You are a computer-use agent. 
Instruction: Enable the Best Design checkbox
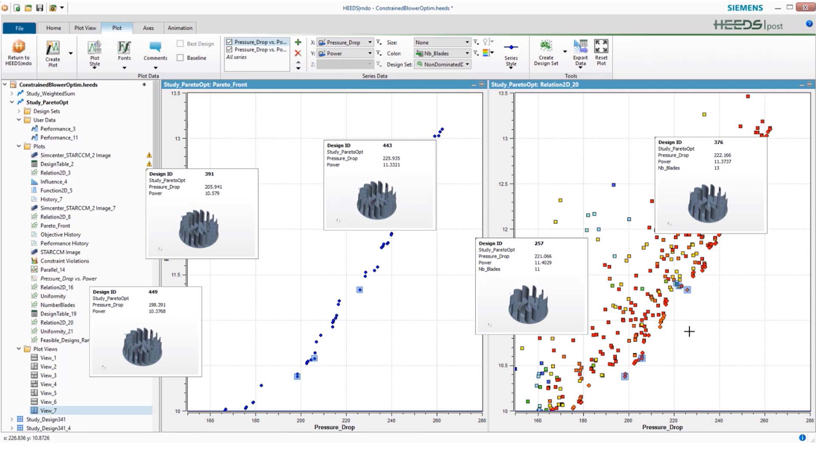(x=180, y=43)
